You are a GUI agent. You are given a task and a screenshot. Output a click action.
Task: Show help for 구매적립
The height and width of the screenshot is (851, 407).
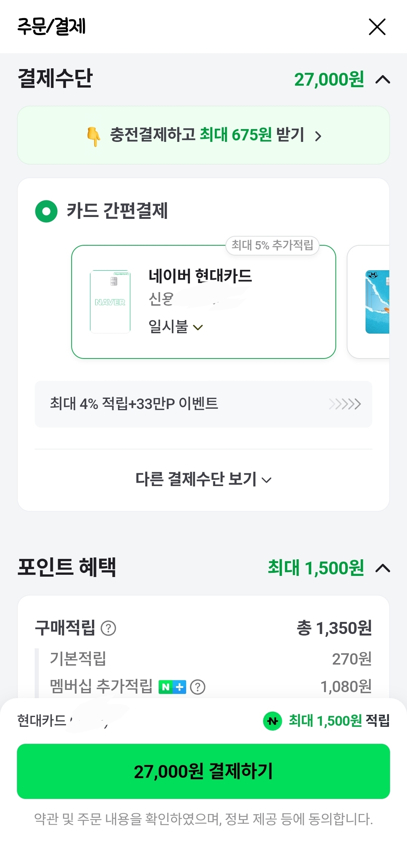(x=109, y=628)
